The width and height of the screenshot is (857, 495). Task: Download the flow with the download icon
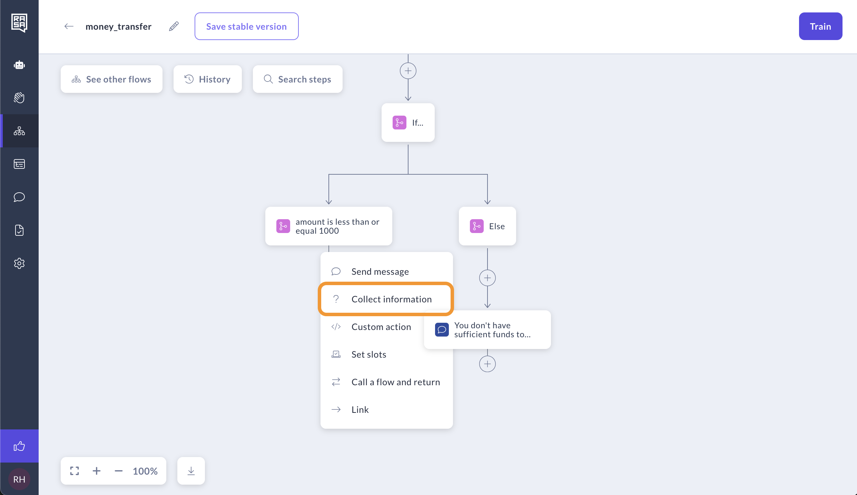(x=191, y=471)
